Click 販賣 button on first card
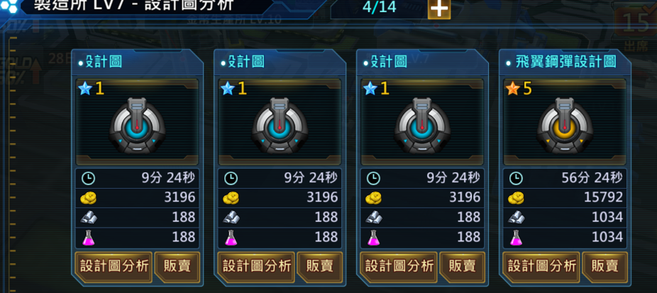Image resolution: width=657 pixels, height=293 pixels. click(x=177, y=267)
